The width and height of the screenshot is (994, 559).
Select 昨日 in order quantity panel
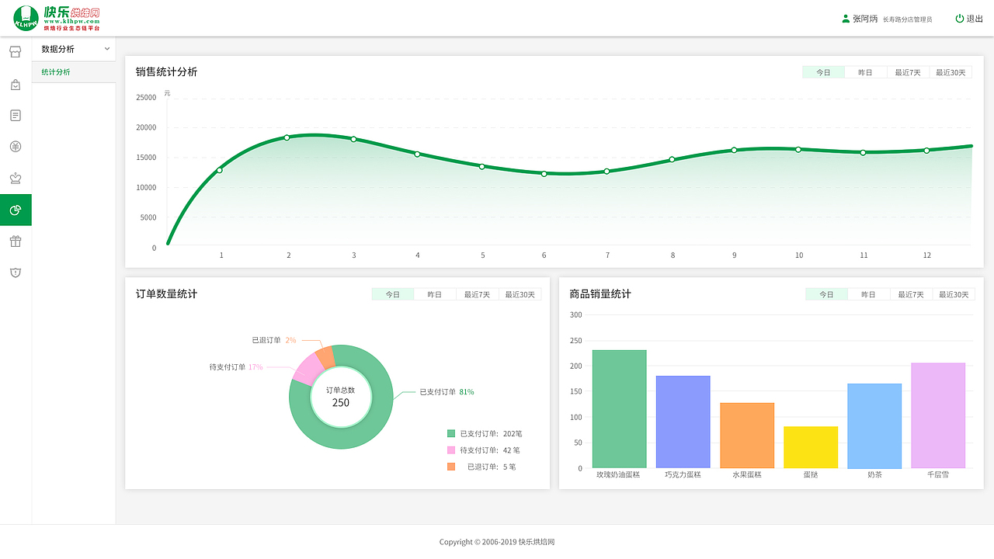click(435, 294)
